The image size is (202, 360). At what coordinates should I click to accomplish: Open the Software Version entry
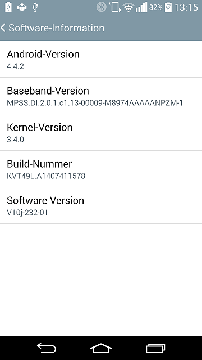[101, 205]
